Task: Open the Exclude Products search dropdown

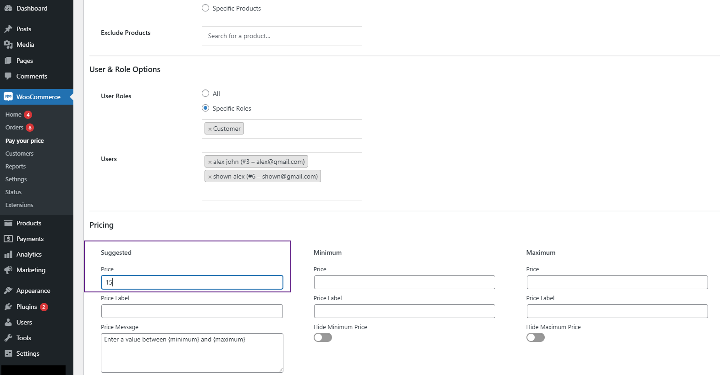Action: (282, 36)
